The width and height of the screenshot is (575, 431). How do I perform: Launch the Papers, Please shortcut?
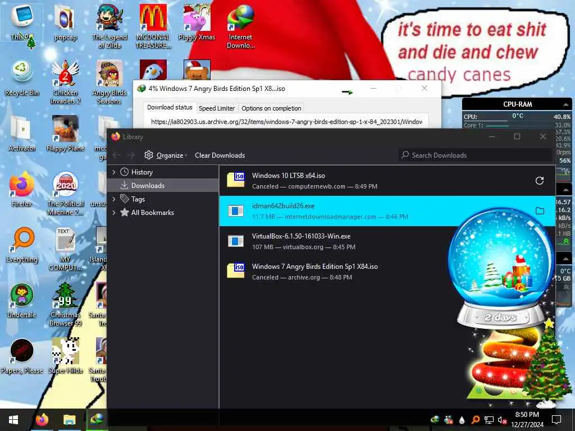[x=22, y=356]
